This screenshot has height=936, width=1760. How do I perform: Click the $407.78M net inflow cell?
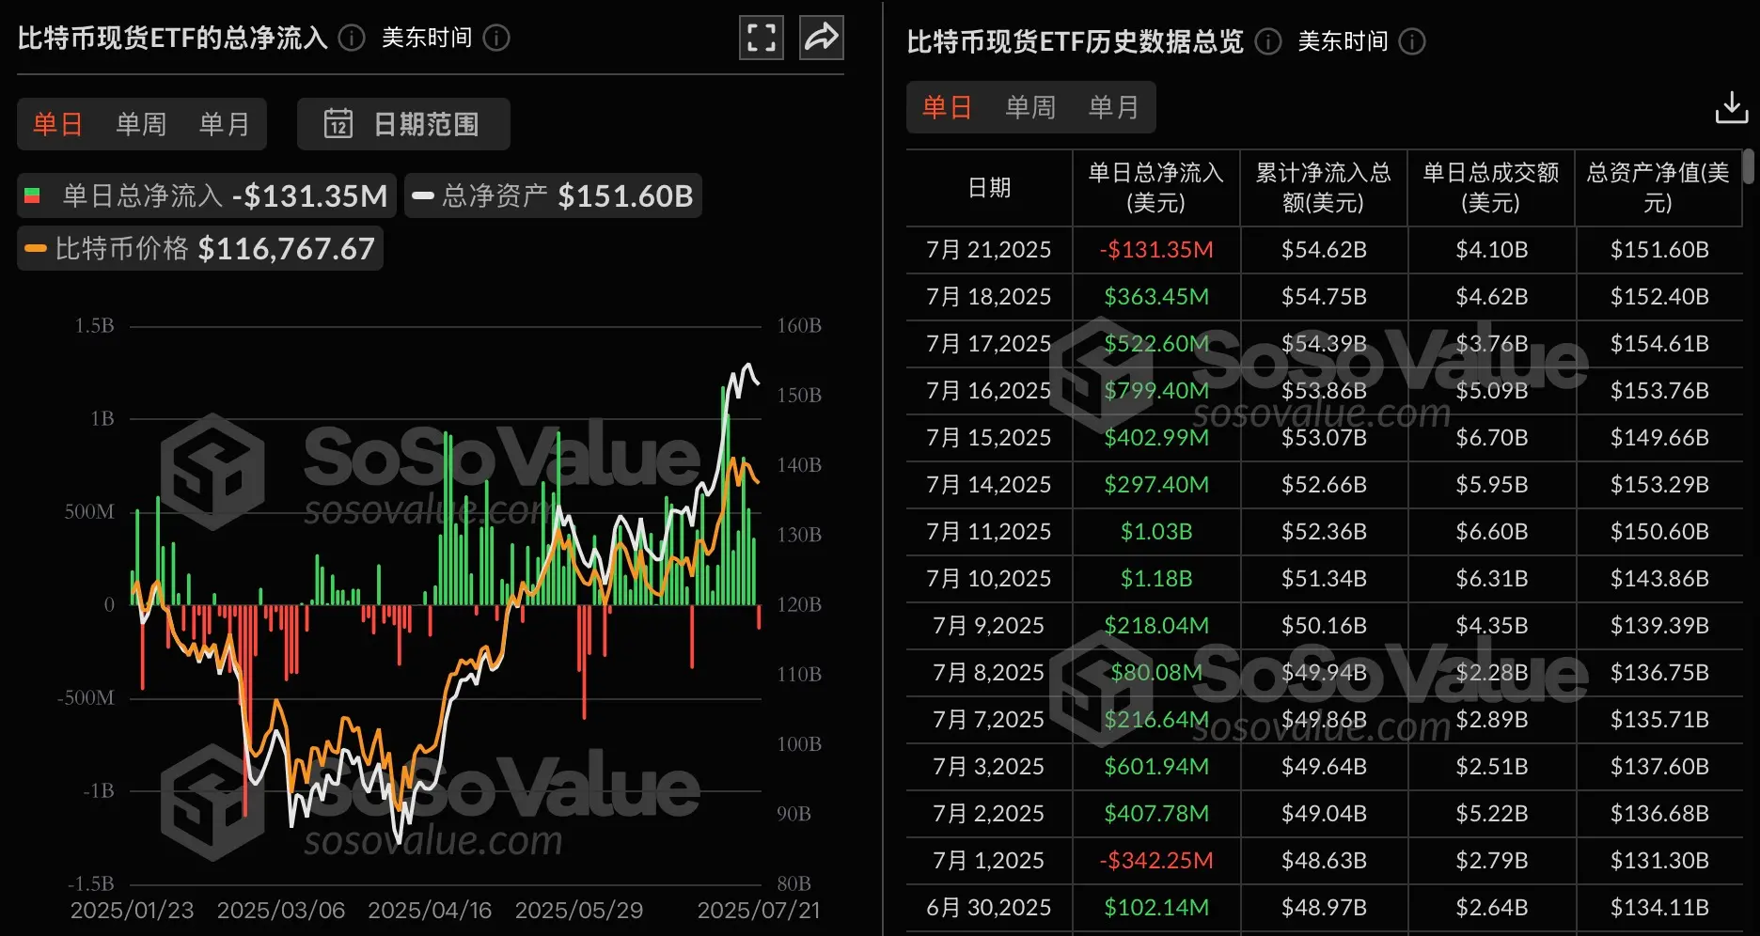(1156, 814)
